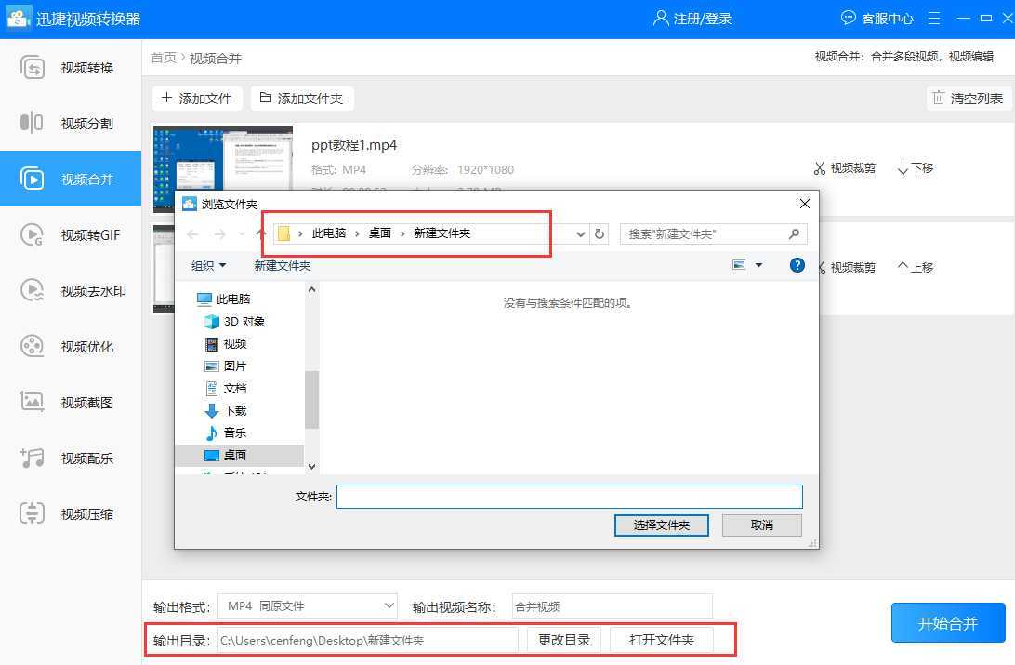The height and width of the screenshot is (665, 1015).
Task: Open the 组织 dropdown menu
Action: tap(208, 265)
